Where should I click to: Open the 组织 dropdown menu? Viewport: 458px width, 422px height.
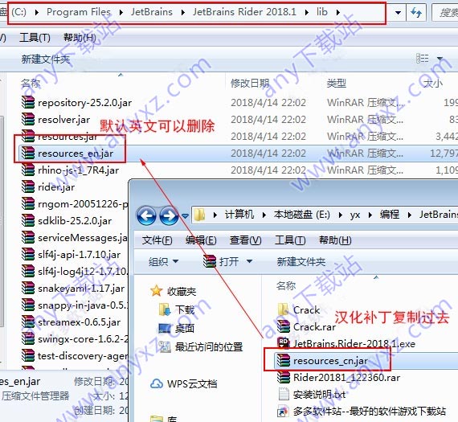pyautogui.click(x=163, y=261)
